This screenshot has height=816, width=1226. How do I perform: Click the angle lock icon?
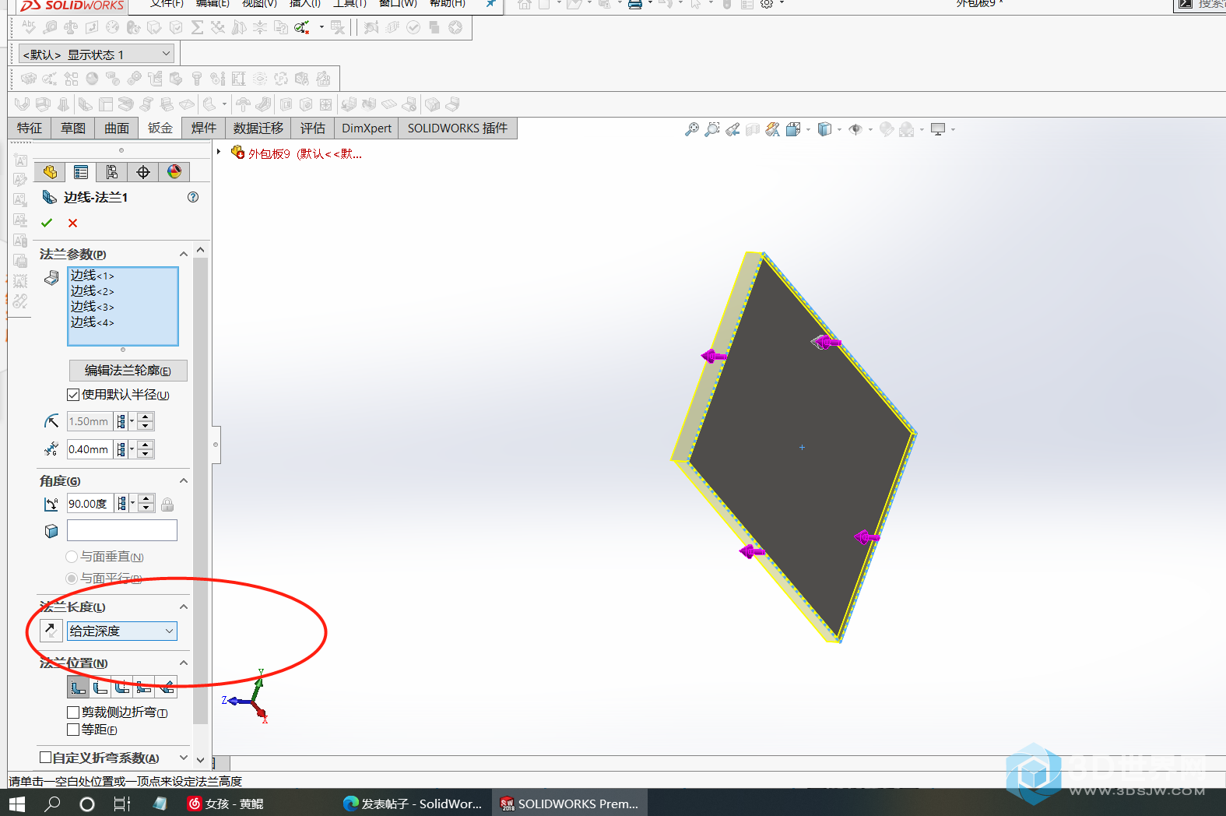(x=167, y=505)
